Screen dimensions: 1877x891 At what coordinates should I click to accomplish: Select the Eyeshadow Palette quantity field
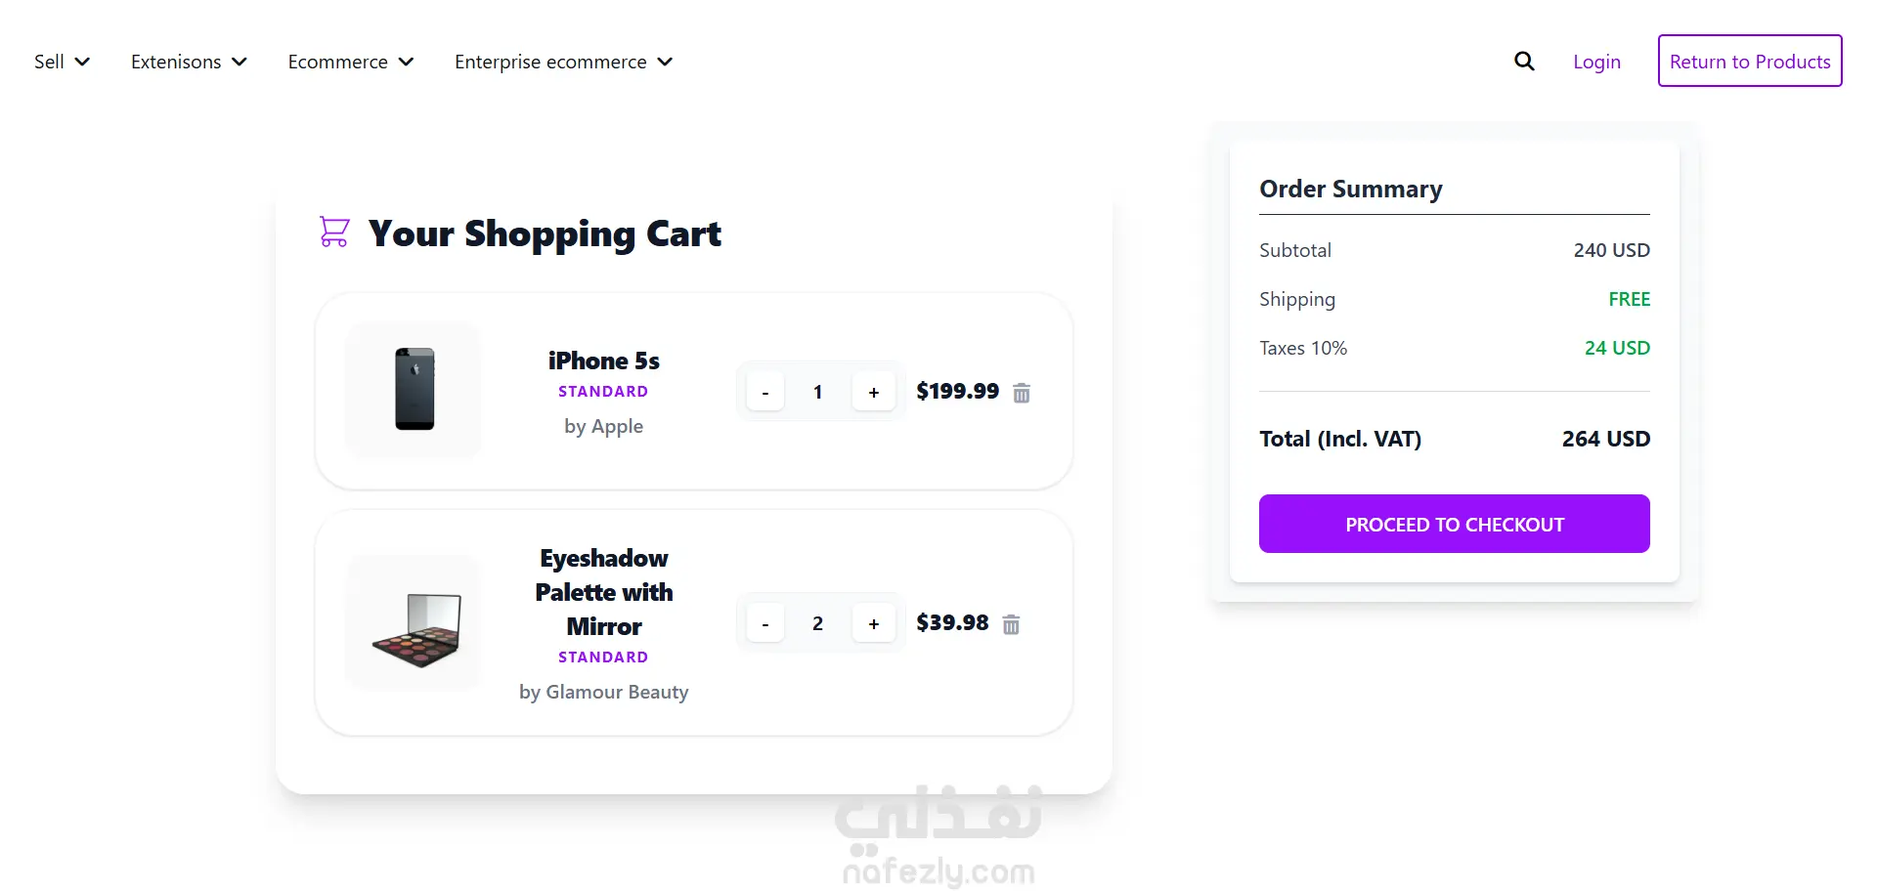coord(818,624)
